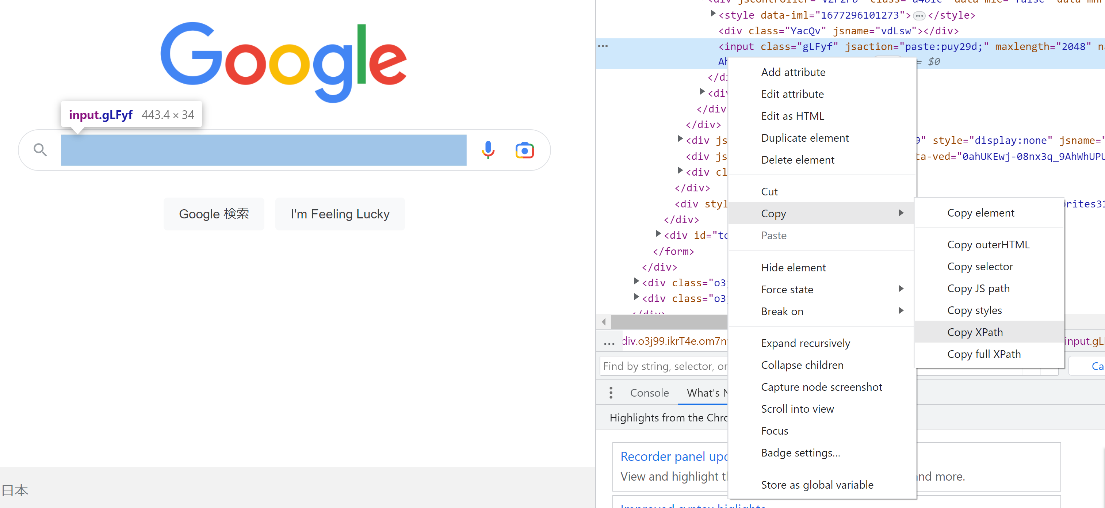Select Copy selector menu entry
The height and width of the screenshot is (508, 1105).
(980, 267)
